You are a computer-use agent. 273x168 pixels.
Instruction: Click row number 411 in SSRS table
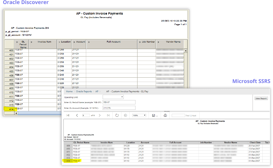tap(68, 152)
